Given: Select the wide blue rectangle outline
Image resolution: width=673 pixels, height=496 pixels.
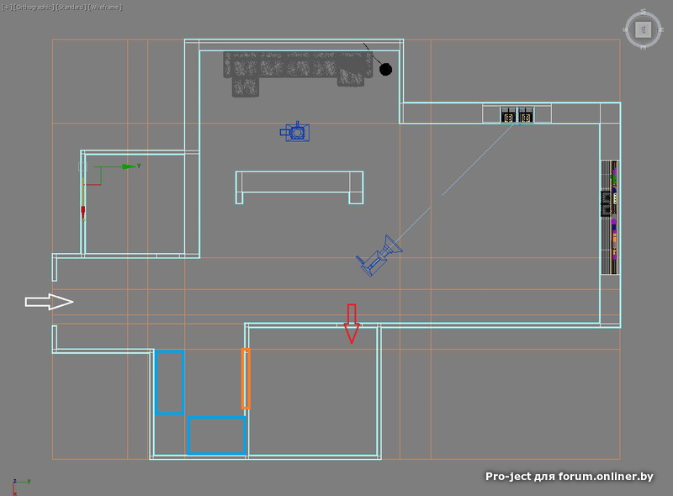Looking at the screenshot, I should point(216,435).
